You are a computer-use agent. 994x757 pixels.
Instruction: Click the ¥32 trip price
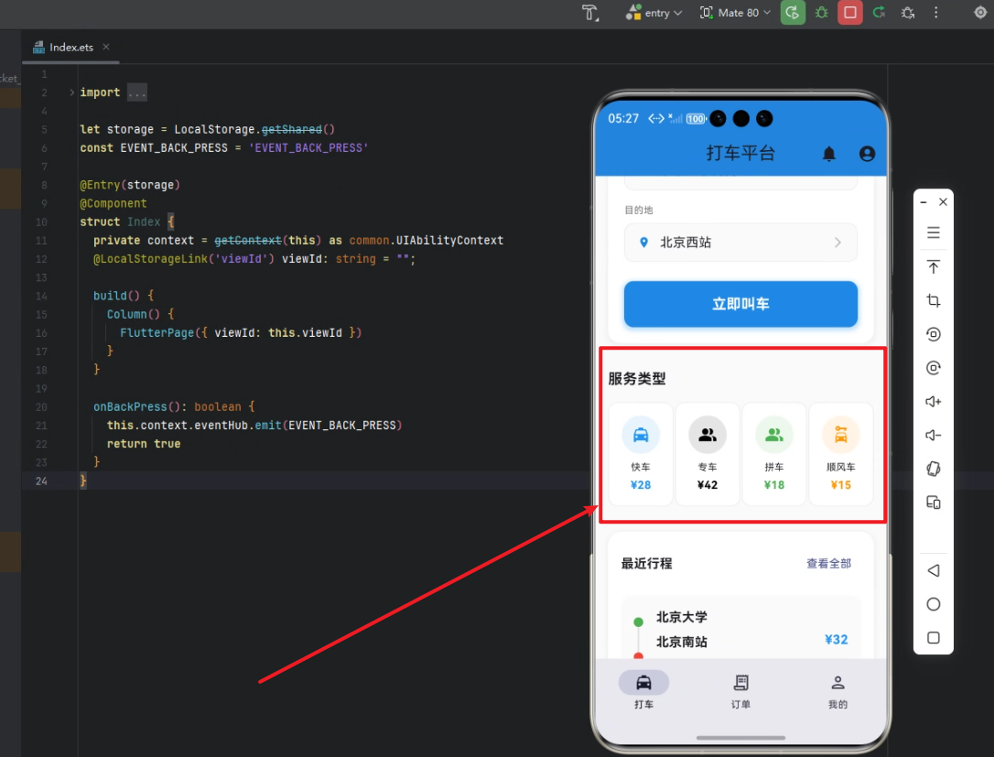[x=837, y=640]
